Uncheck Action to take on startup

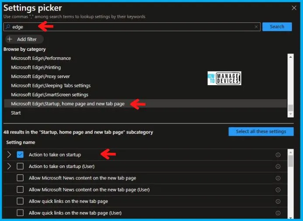click(20, 155)
